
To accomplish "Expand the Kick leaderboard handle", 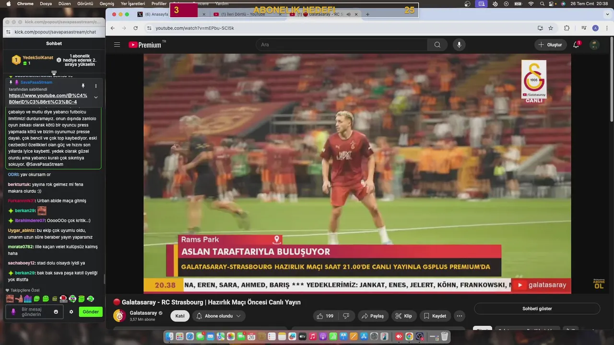I will click(54, 73).
